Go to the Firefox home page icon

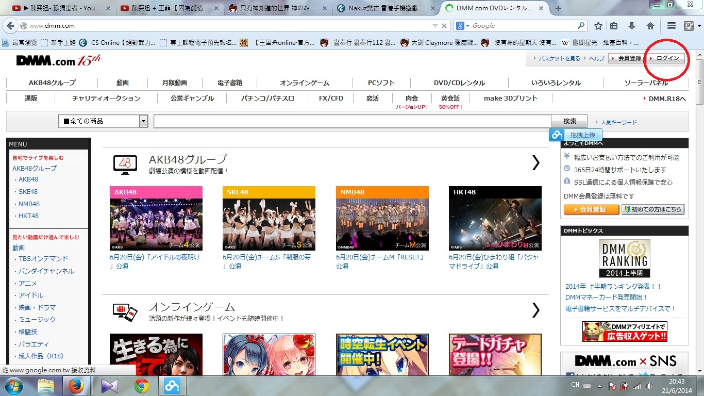pyautogui.click(x=650, y=26)
